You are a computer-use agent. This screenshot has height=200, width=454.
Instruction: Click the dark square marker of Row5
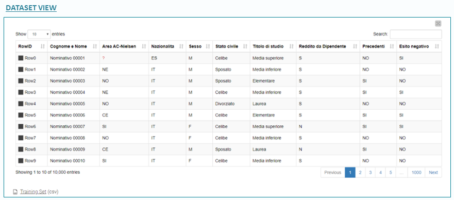(x=21, y=115)
